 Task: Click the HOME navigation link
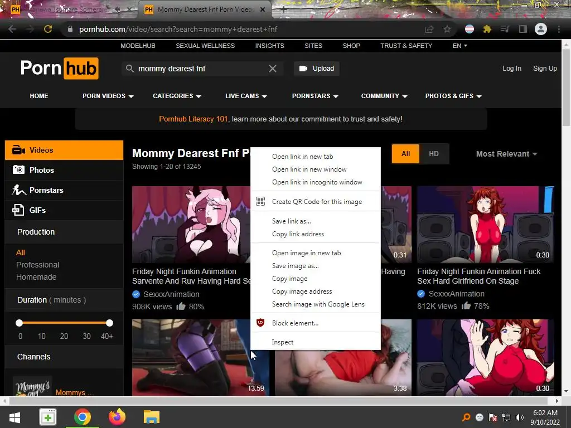(39, 96)
